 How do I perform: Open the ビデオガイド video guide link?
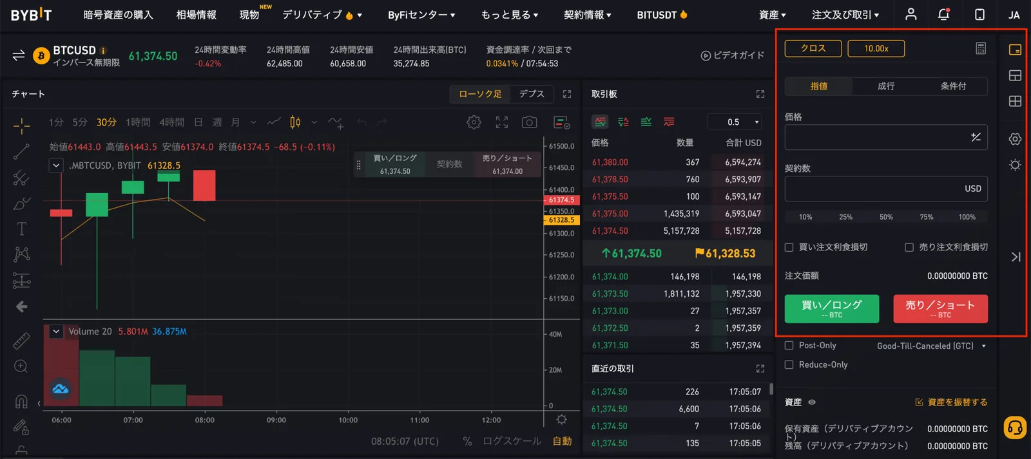733,55
